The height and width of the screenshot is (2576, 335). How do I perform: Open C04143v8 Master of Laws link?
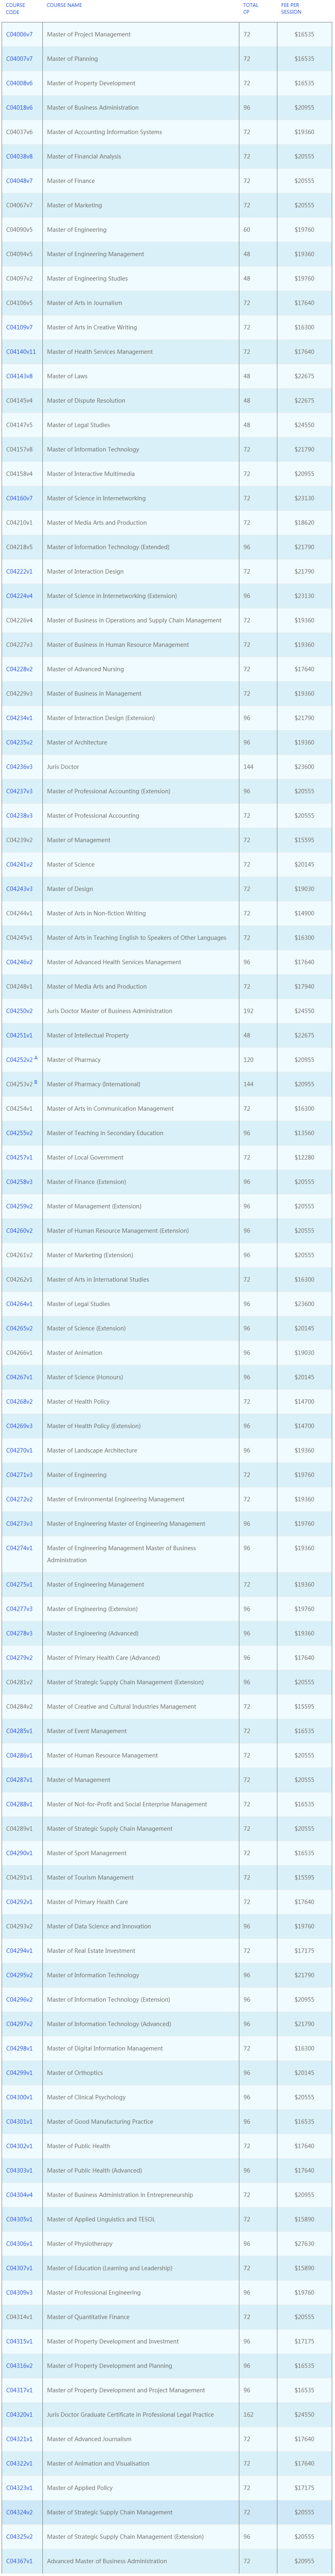[19, 376]
